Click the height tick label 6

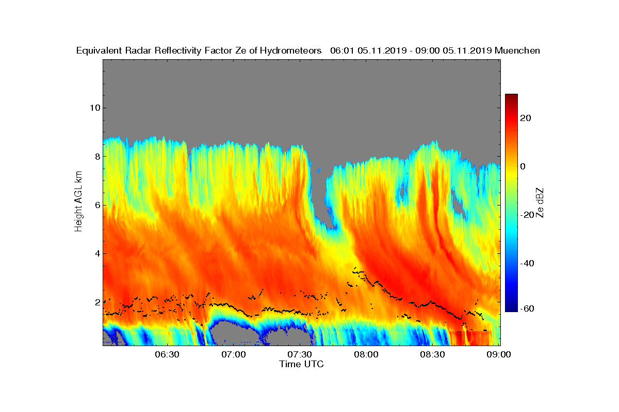tap(96, 204)
